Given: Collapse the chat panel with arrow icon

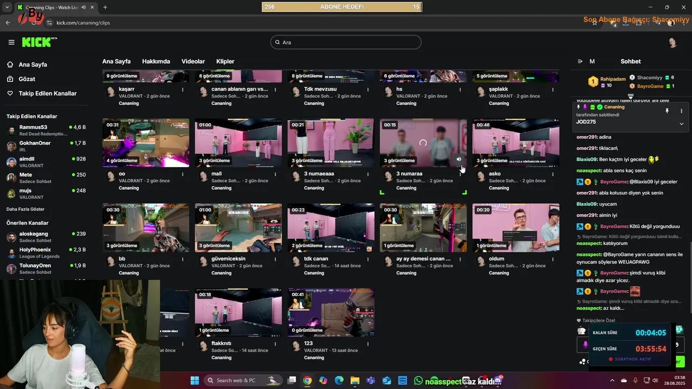Looking at the screenshot, I should click(x=580, y=62).
